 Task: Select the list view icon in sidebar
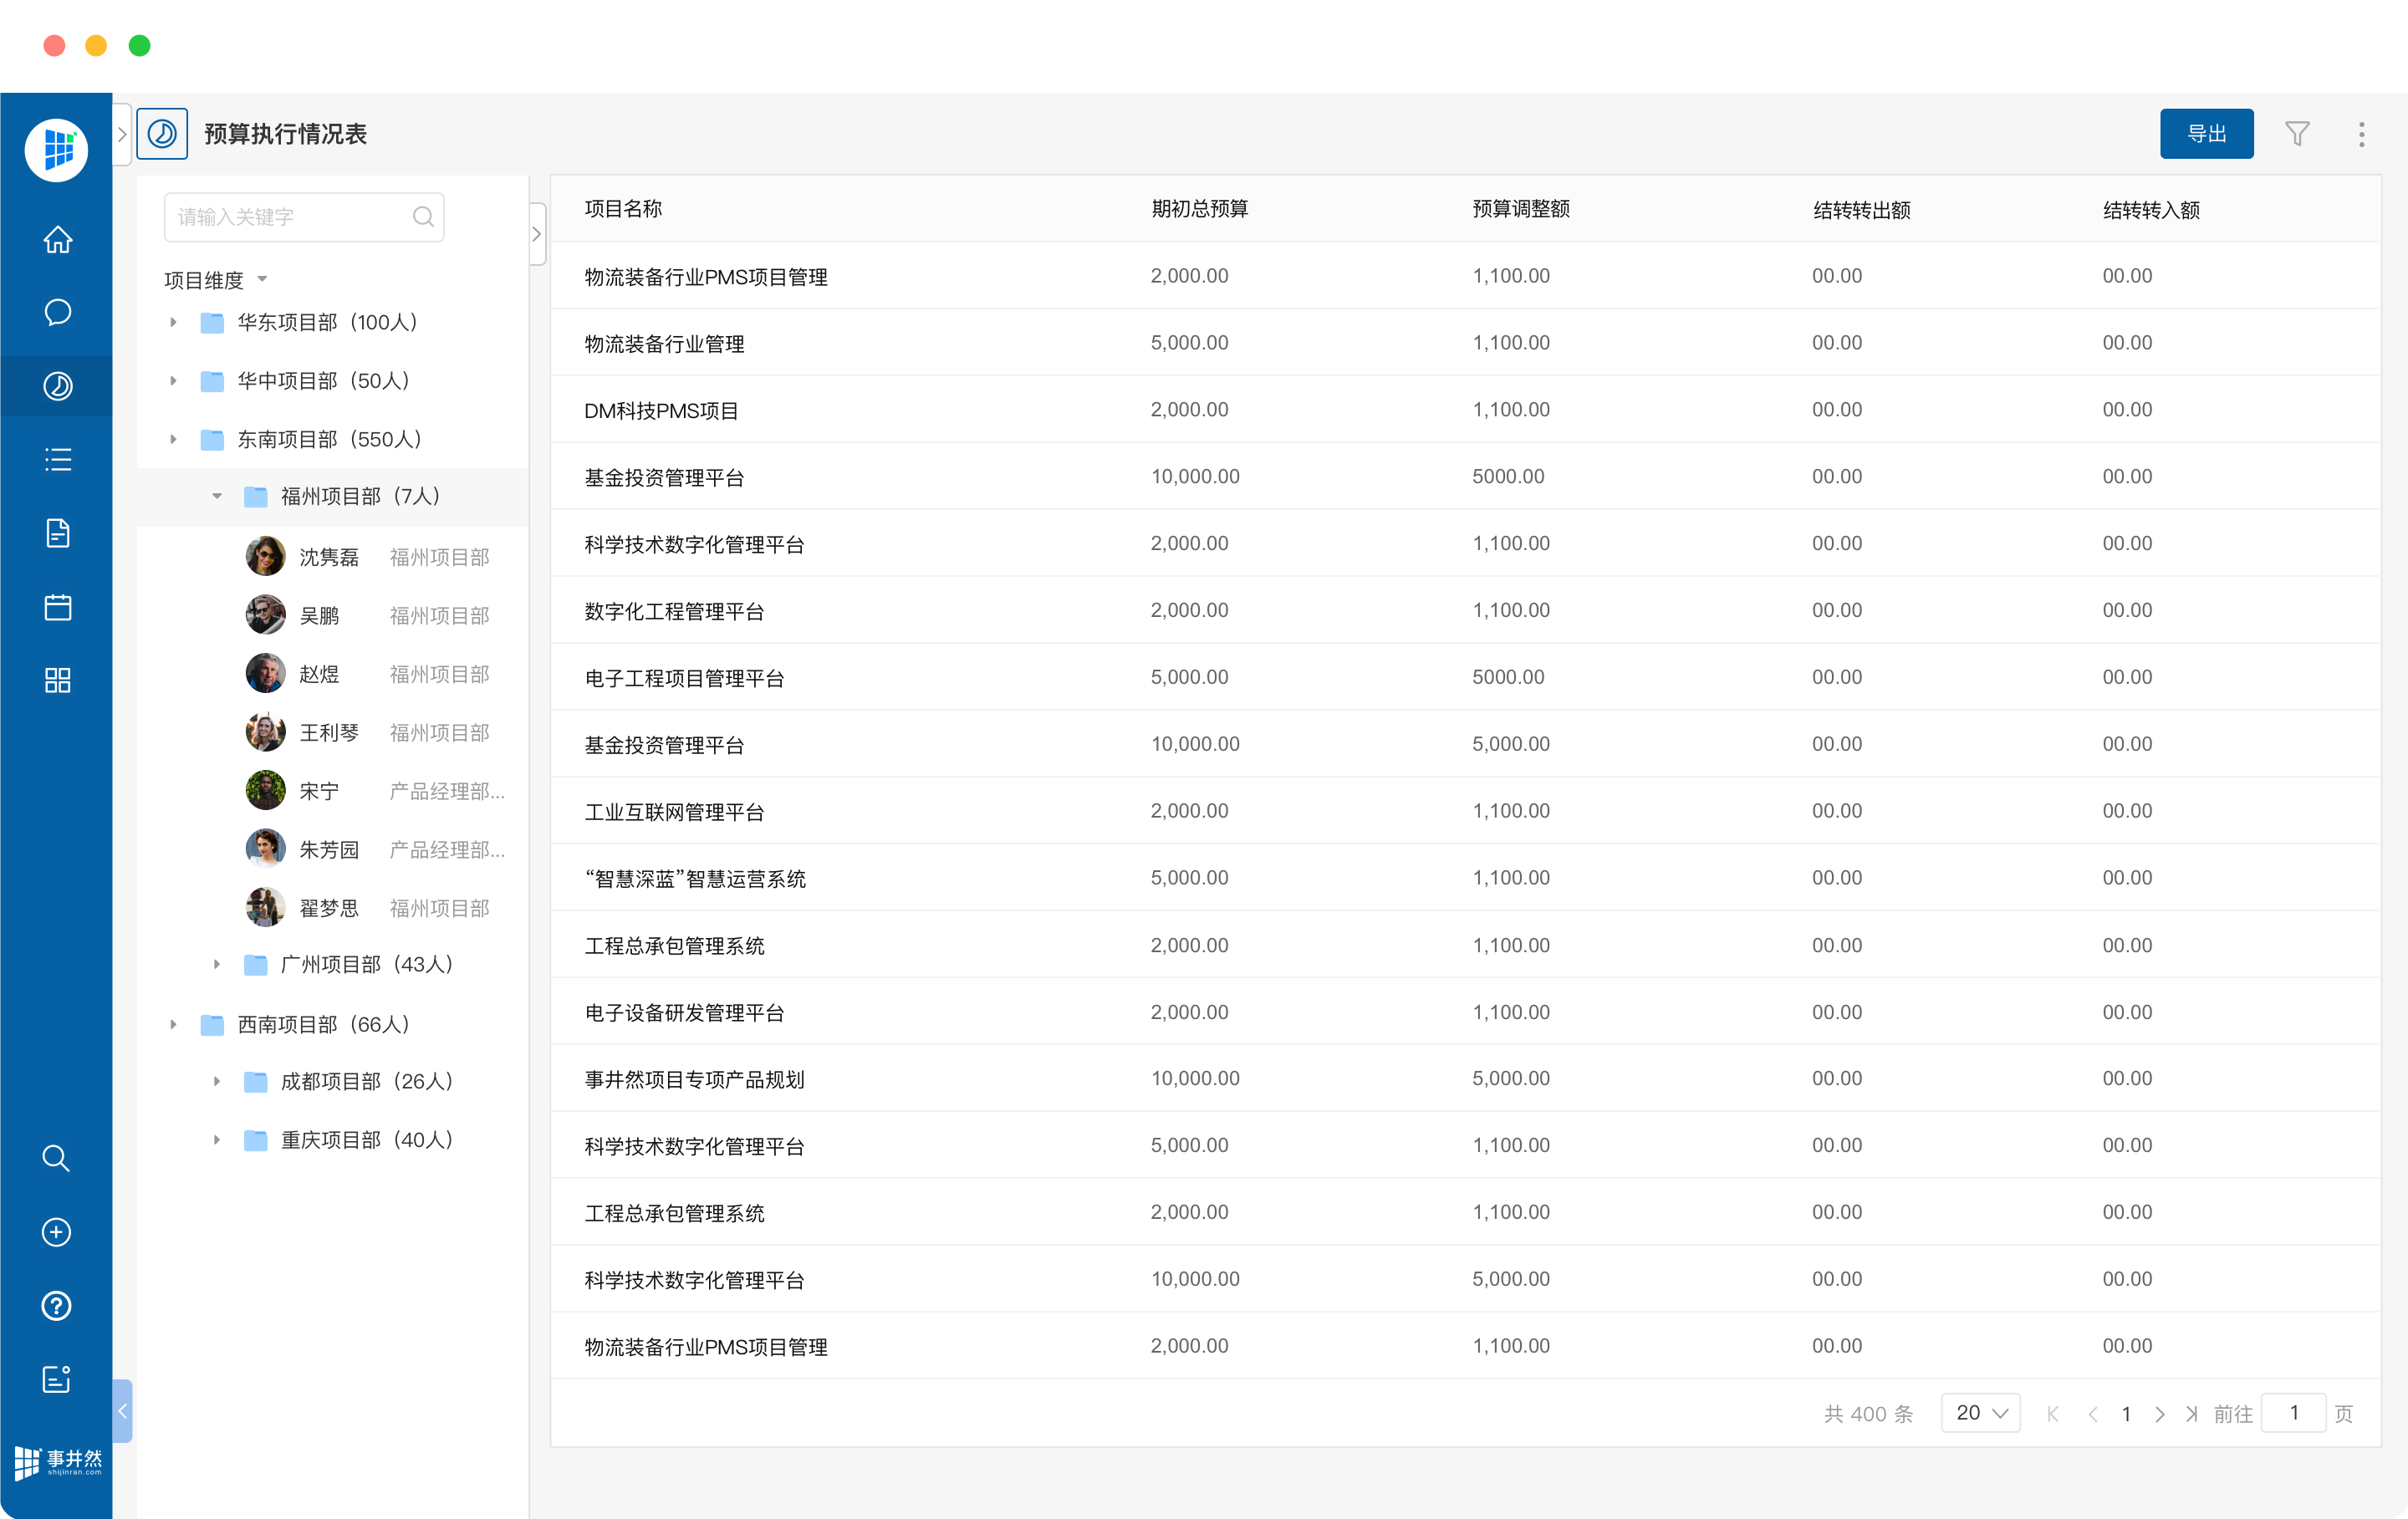point(57,459)
